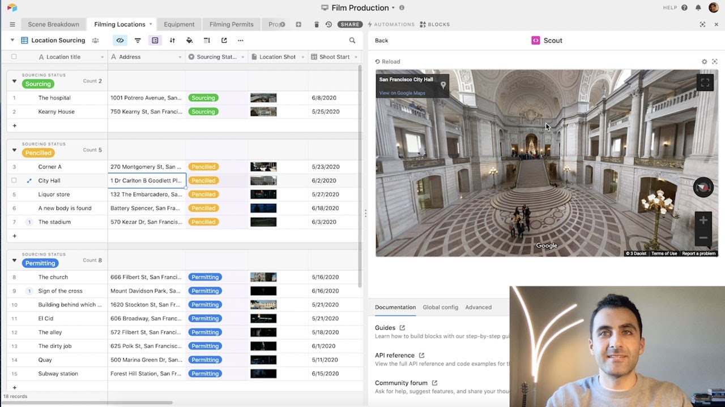Viewport: 725px width, 407px height.
Task: Collapse the Permitting group
Action: [x=14, y=260]
